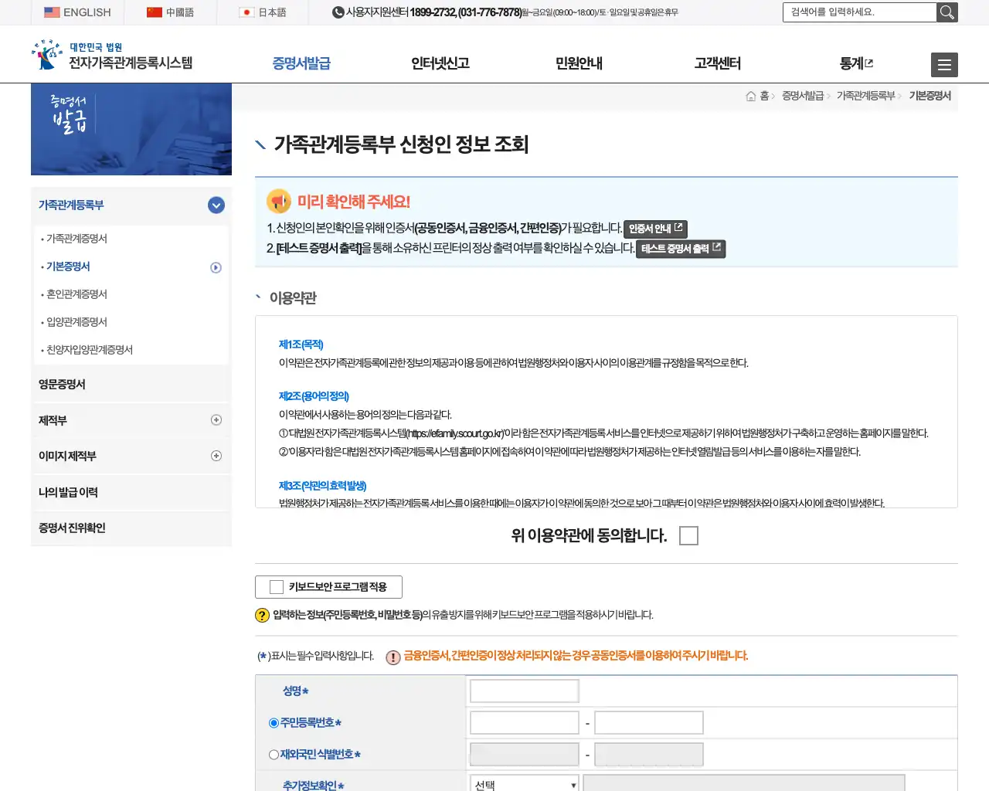Open the 제1조(목적) terms link
989x791 pixels.
(x=300, y=345)
